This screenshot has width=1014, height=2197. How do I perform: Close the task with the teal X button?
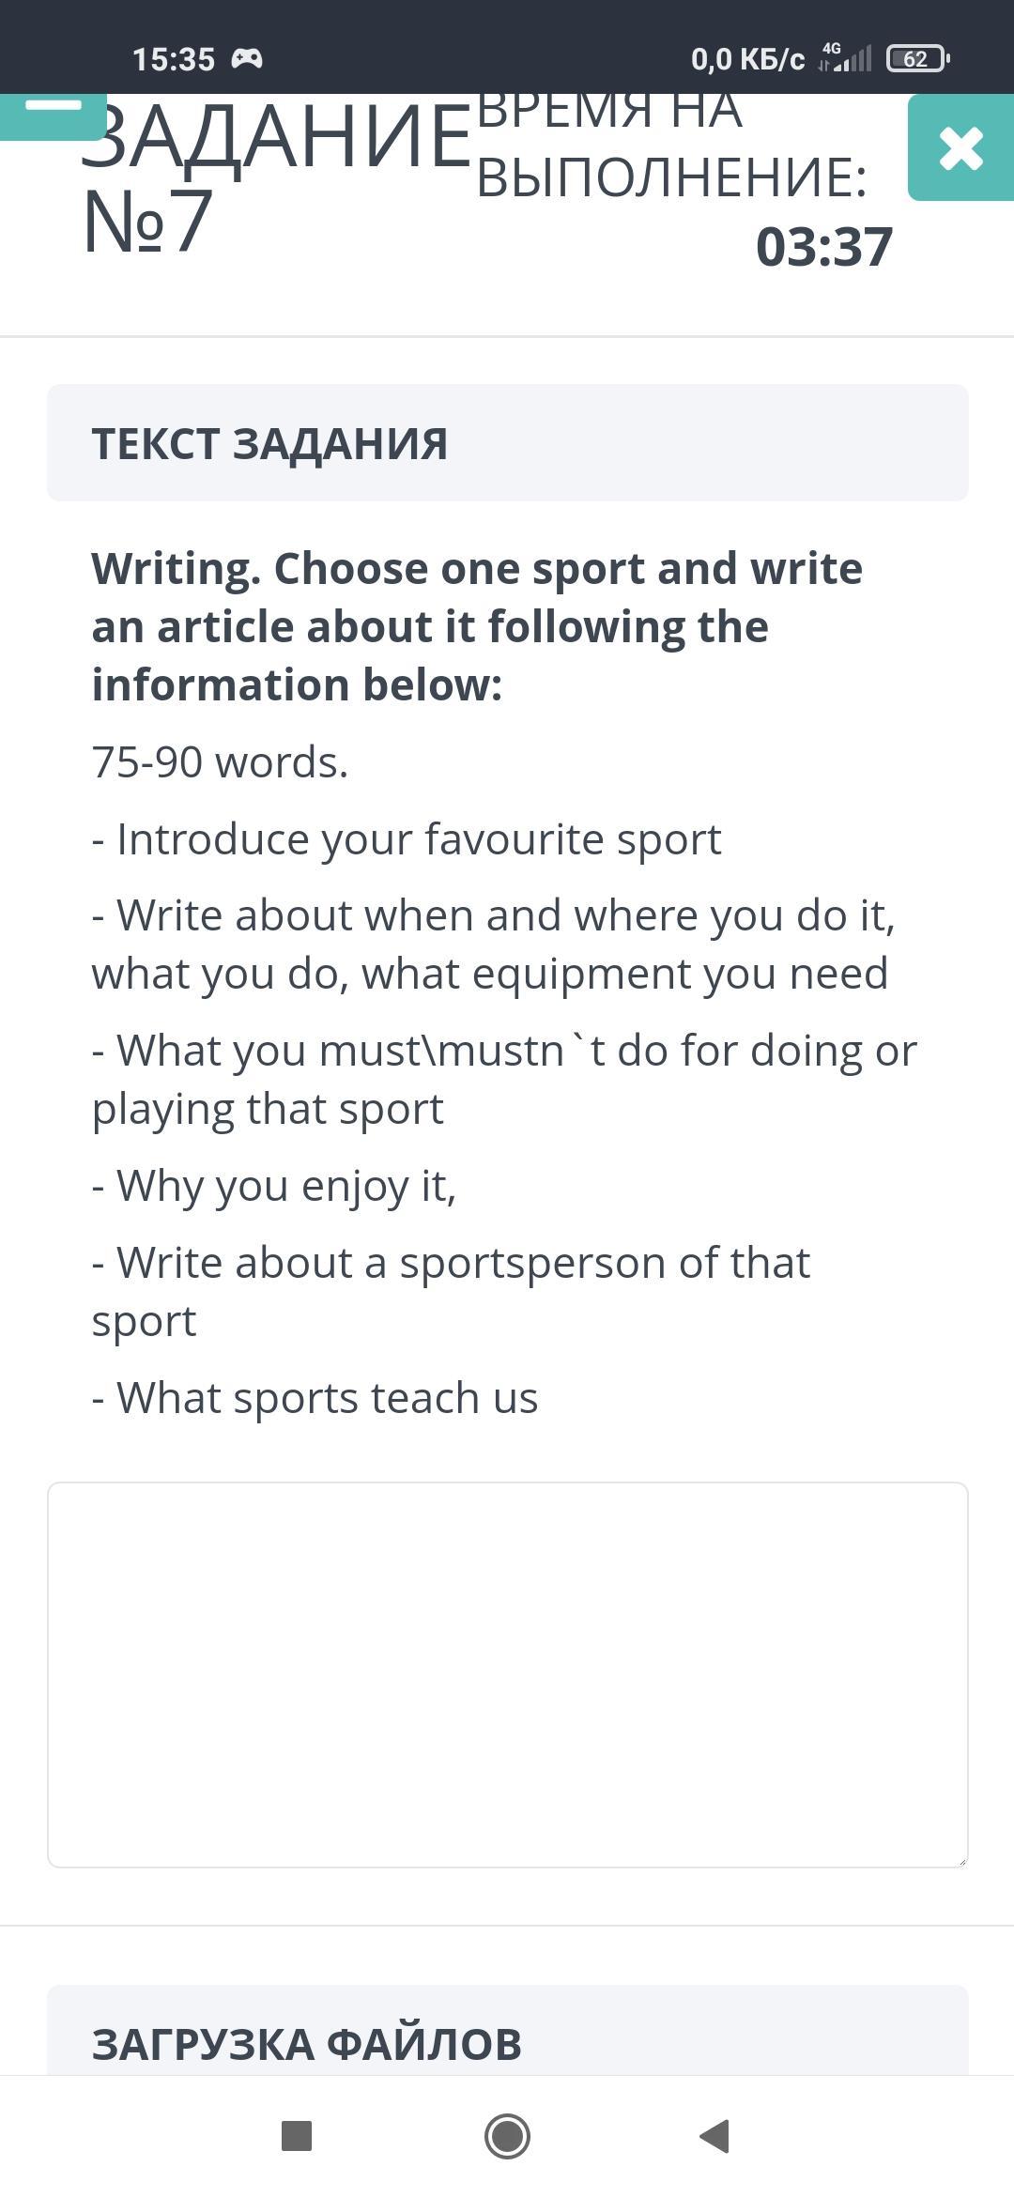coord(960,148)
